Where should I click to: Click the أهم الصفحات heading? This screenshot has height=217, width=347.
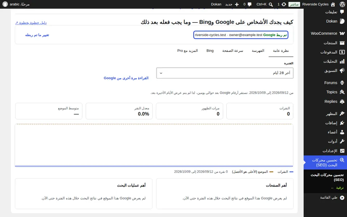pyautogui.click(x=277, y=185)
